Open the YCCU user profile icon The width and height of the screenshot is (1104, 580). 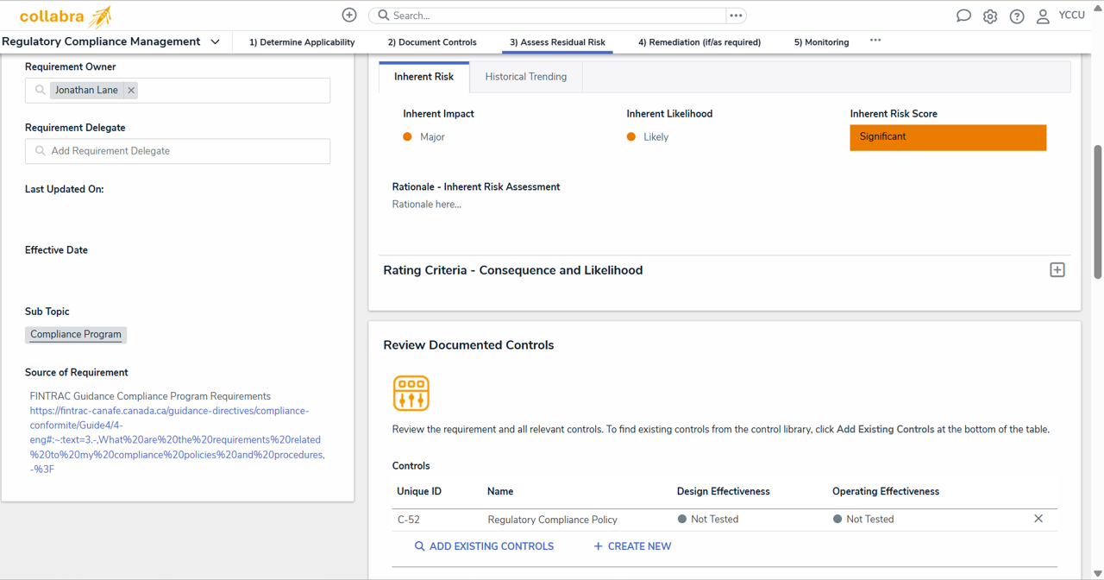click(1043, 16)
